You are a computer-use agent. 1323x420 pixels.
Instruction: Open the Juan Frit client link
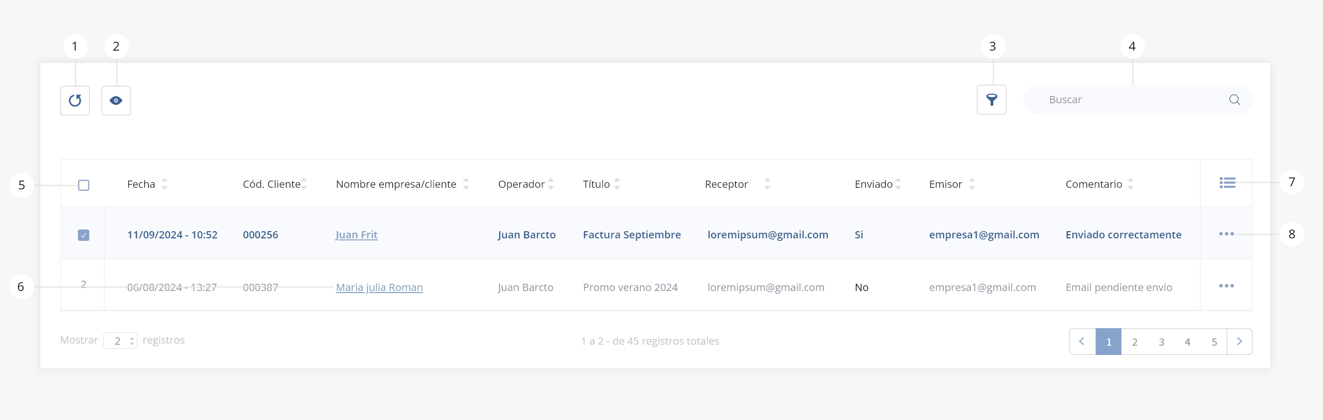point(357,235)
